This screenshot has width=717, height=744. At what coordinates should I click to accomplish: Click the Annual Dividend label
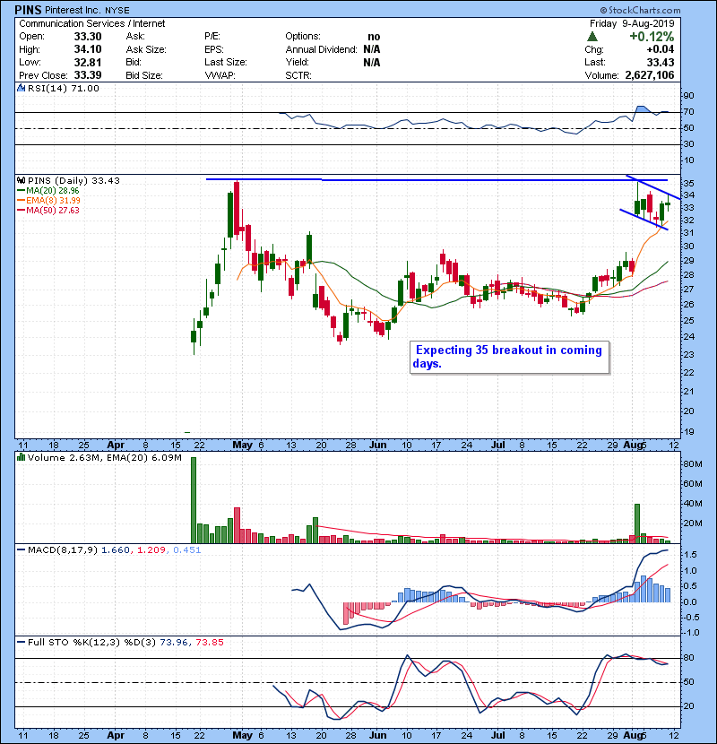pyautogui.click(x=321, y=49)
